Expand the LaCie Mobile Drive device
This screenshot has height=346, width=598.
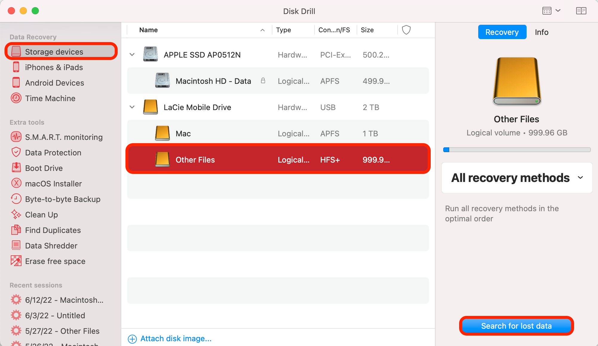(x=132, y=107)
